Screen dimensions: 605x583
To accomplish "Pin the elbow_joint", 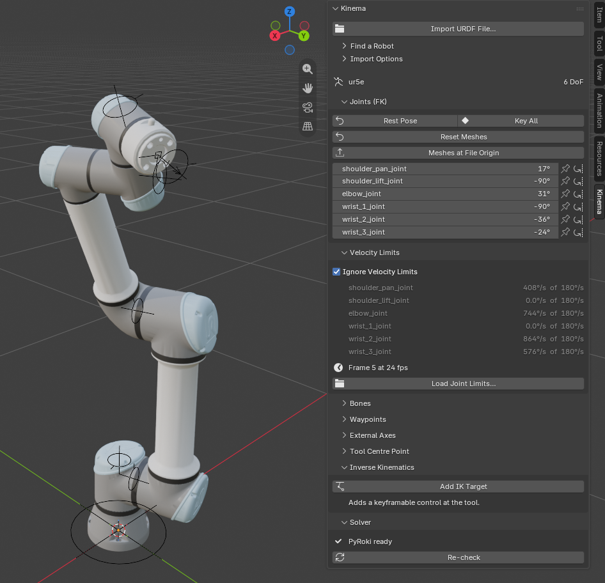I will coord(565,194).
